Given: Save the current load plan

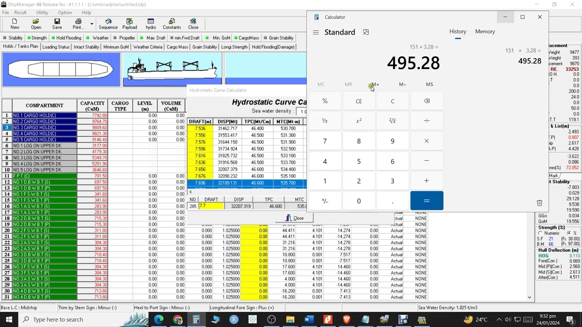Looking at the screenshot, I should click(x=57, y=24).
